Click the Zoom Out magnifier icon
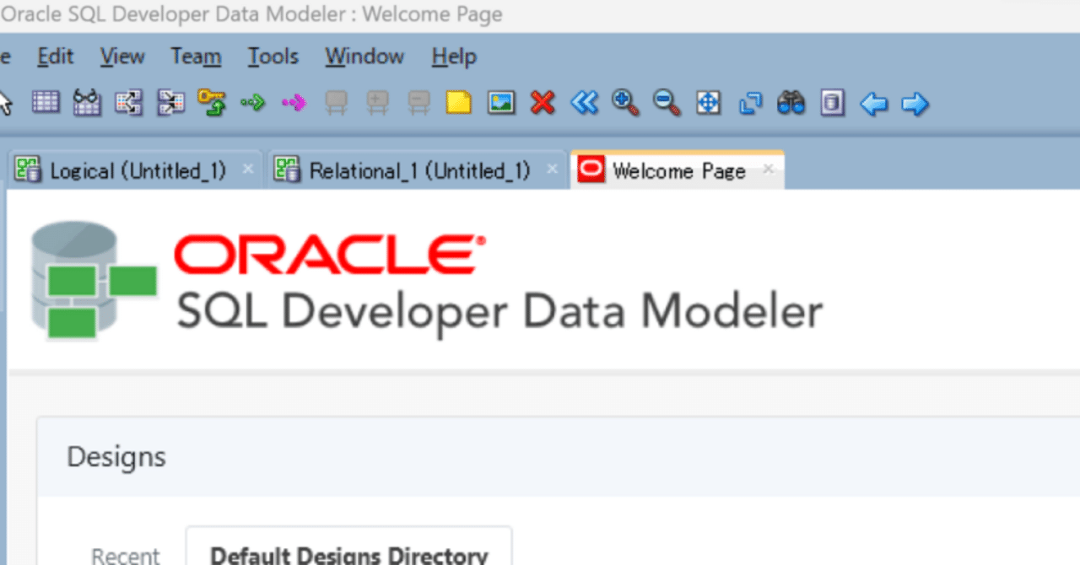Screen dimensions: 1080x565 pyautogui.click(x=666, y=103)
